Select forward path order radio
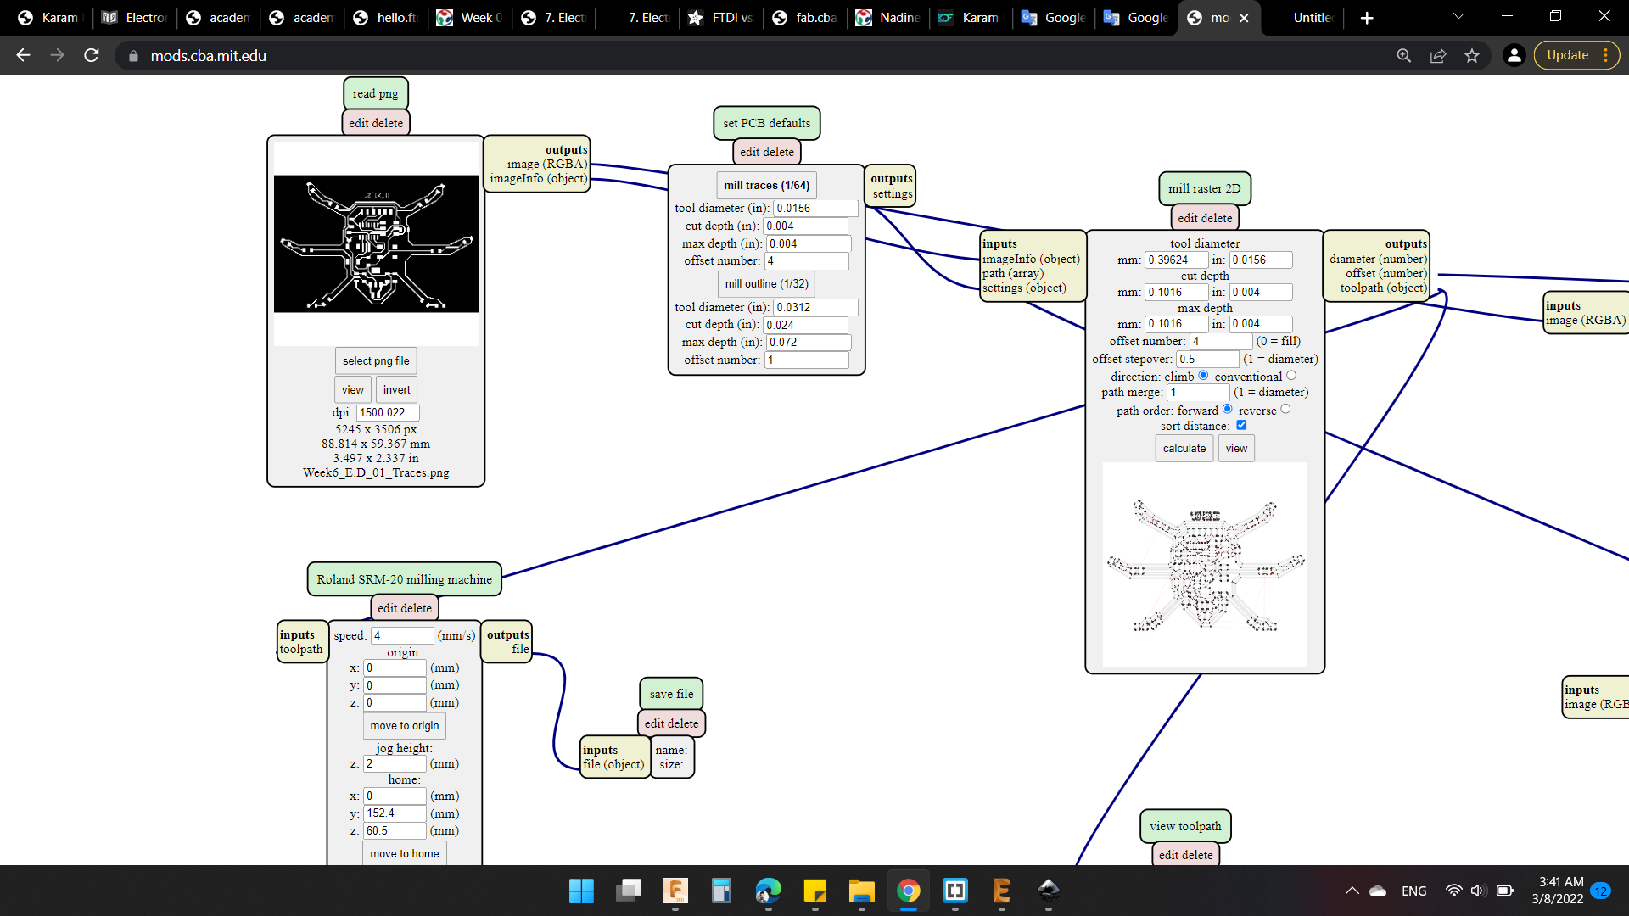The height and width of the screenshot is (916, 1629). (x=1227, y=409)
